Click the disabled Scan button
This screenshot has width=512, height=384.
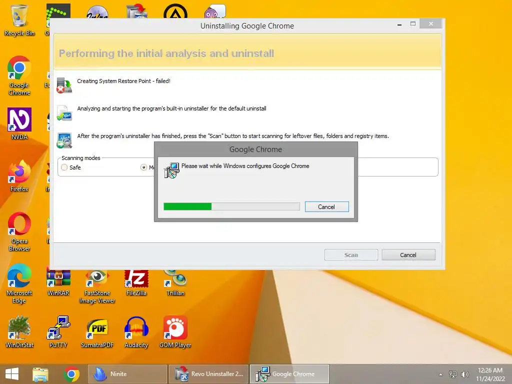click(x=351, y=254)
